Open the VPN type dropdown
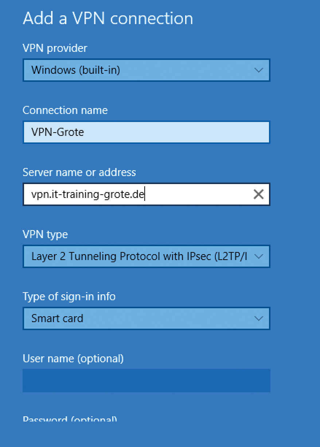The image size is (320, 447). click(146, 256)
